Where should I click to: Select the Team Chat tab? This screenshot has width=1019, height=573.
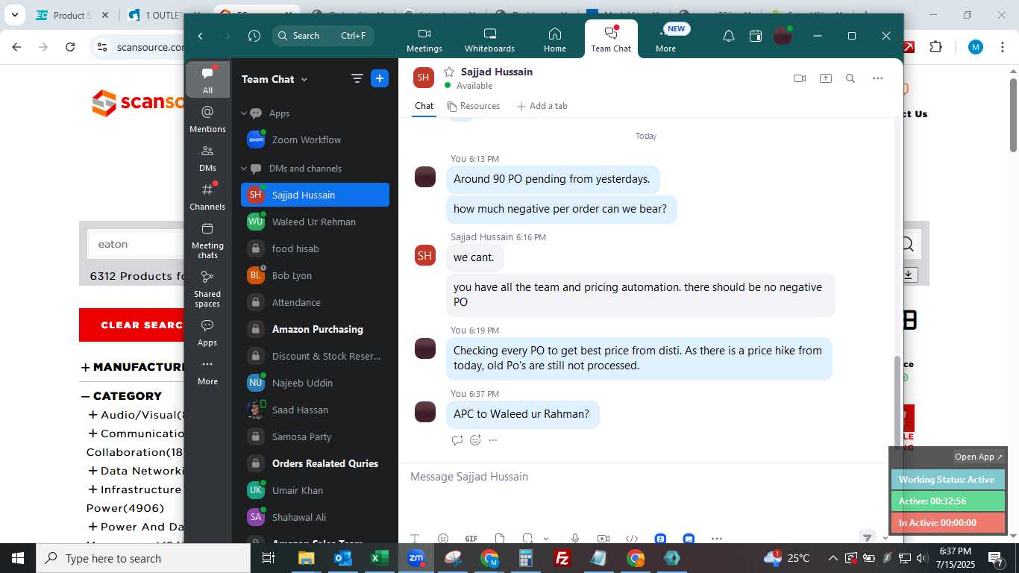(x=611, y=40)
